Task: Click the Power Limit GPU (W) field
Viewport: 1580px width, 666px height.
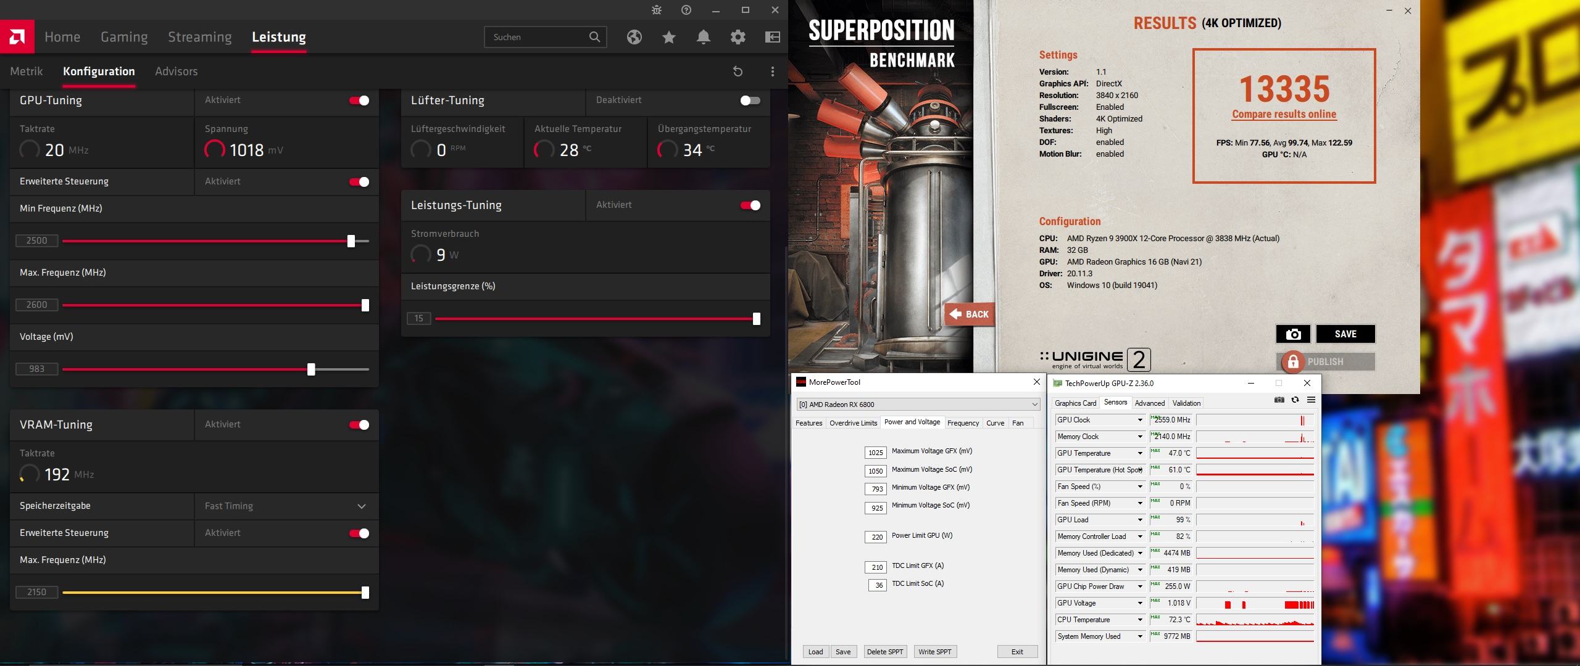Action: point(875,537)
